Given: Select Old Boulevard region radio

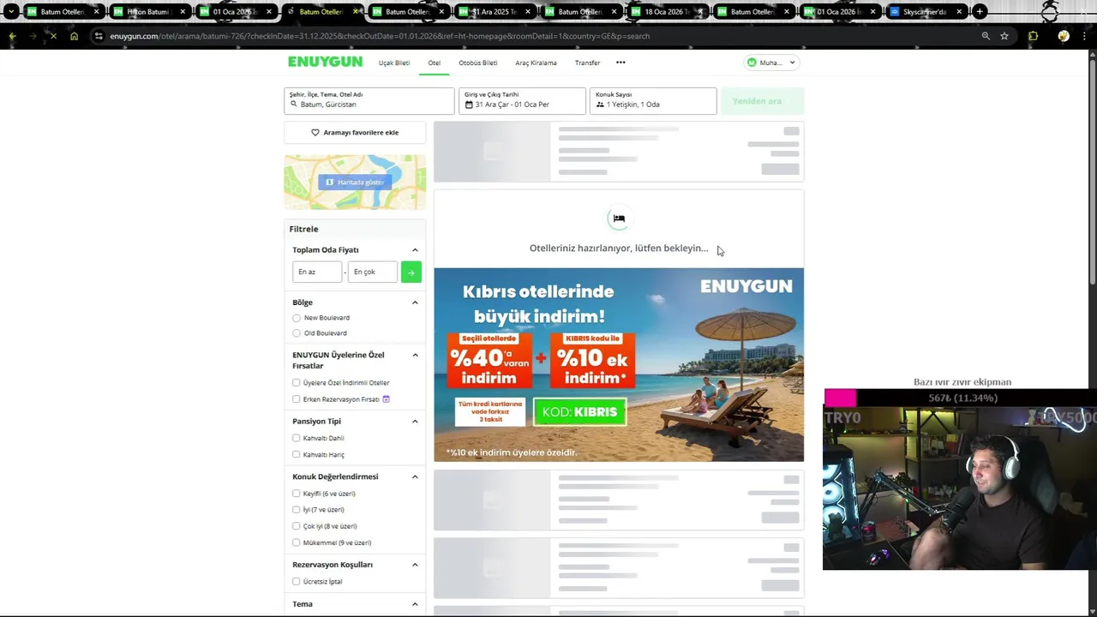Looking at the screenshot, I should tap(297, 333).
